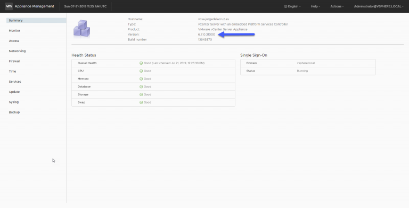The height and width of the screenshot is (208, 409).
Task: Click the version number 6.7.0.31000
Action: (x=207, y=34)
